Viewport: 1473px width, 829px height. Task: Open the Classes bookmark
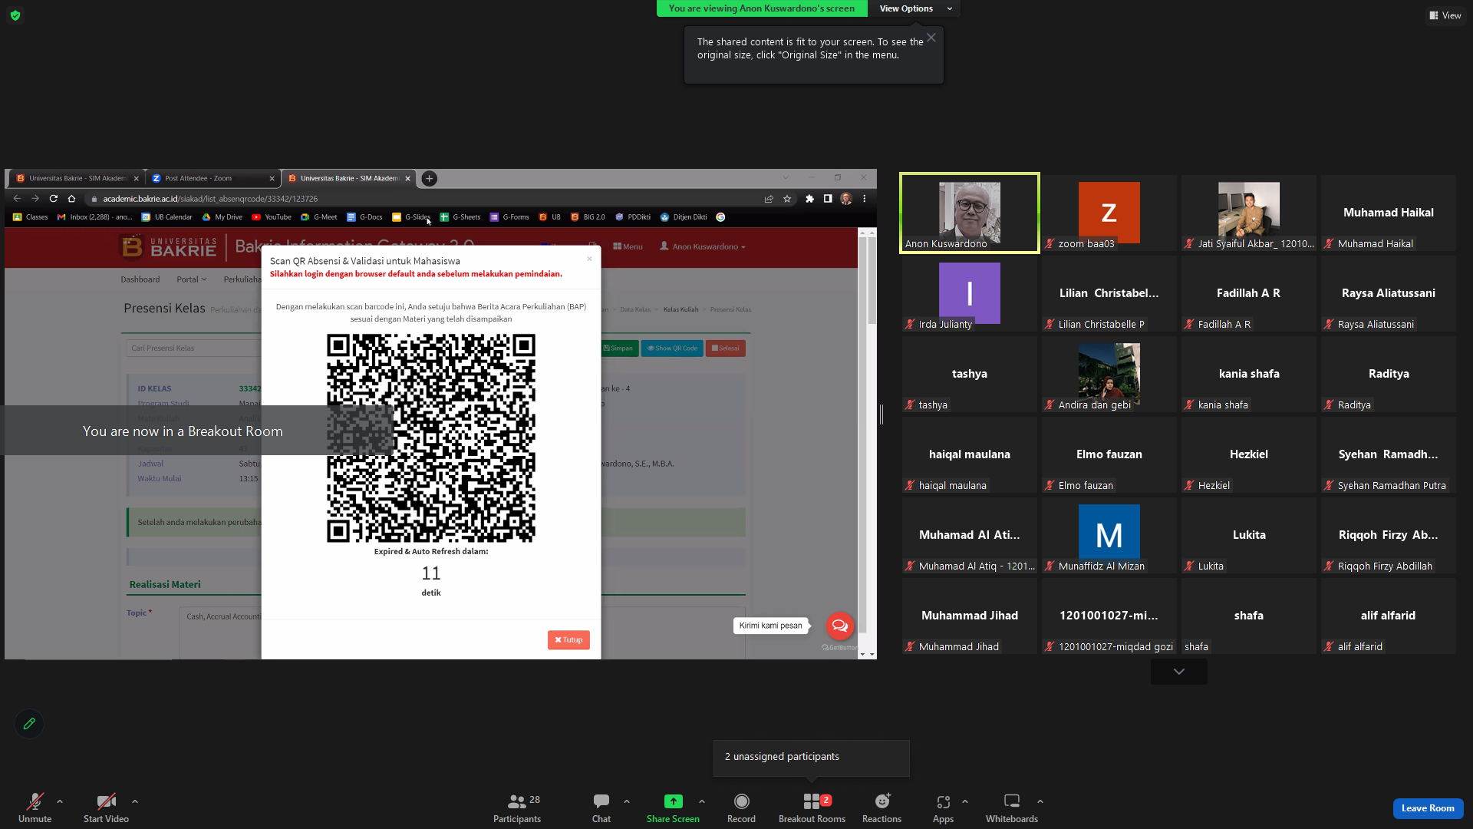[30, 217]
